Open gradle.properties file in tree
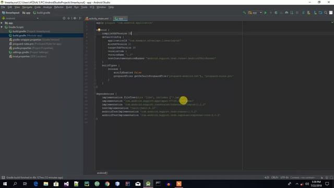The width and height of the screenshot is (334, 188). [31, 48]
